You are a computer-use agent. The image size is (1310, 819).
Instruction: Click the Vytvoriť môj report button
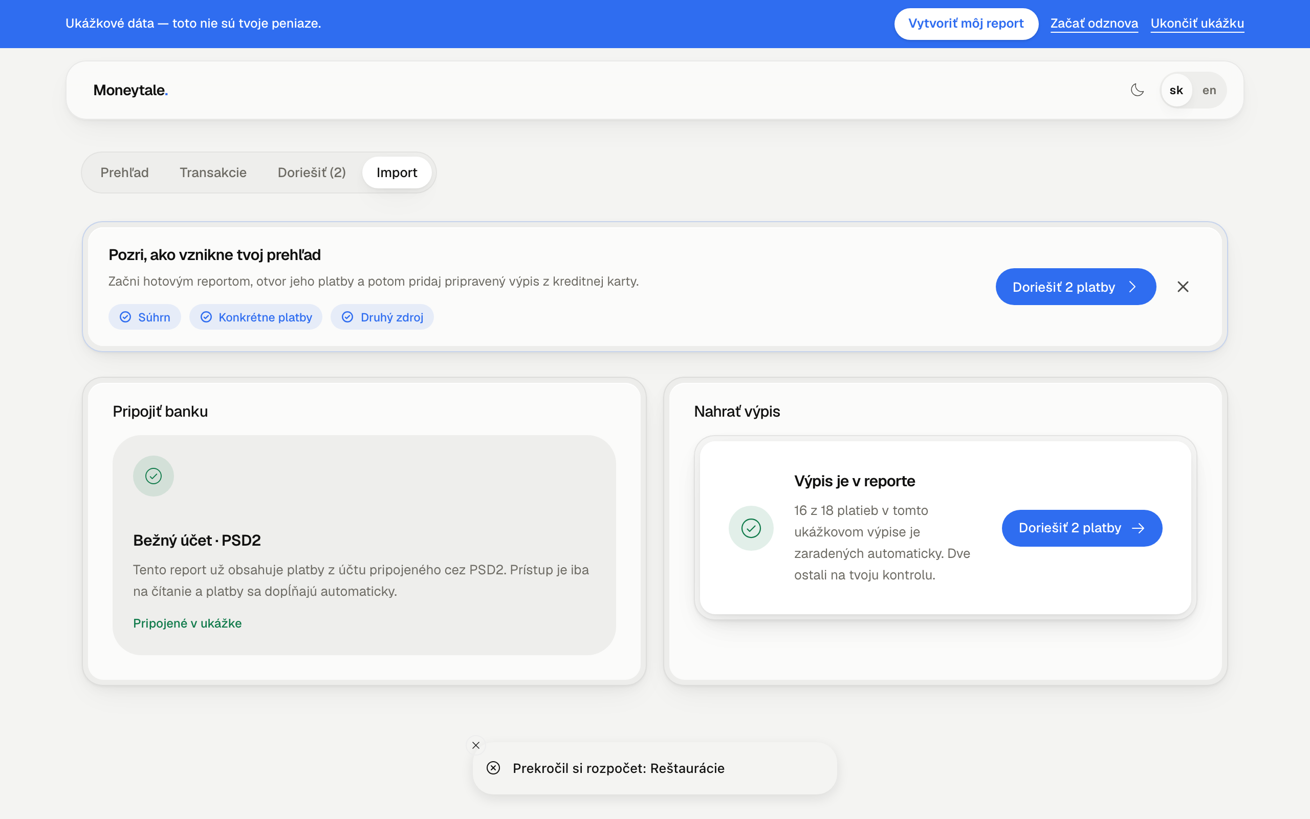pos(966,24)
